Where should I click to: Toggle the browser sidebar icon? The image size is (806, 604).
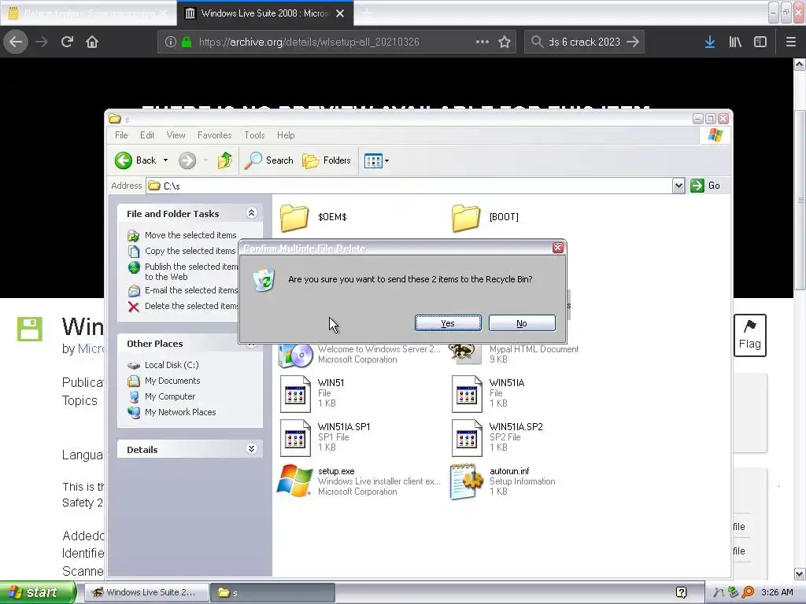(x=760, y=42)
